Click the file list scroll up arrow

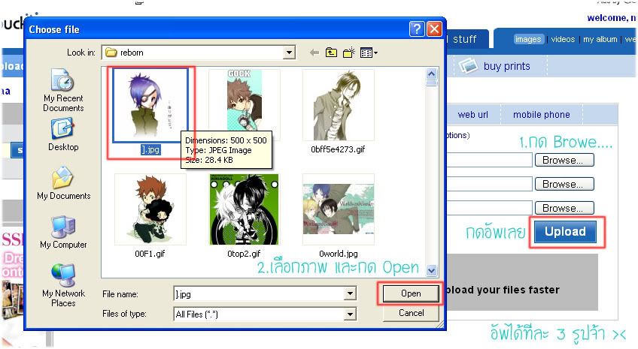[x=431, y=74]
